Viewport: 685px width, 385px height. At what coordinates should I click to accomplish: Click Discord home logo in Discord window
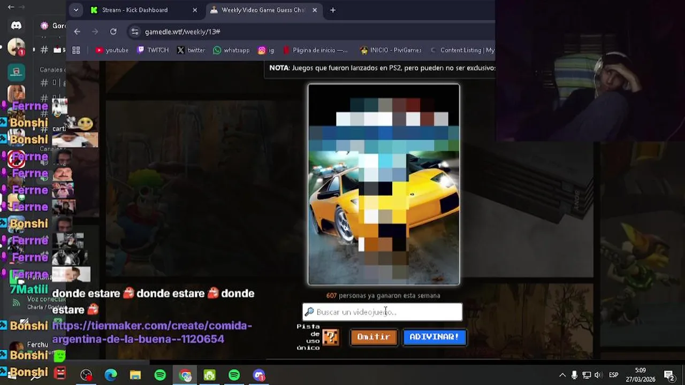coord(16,26)
